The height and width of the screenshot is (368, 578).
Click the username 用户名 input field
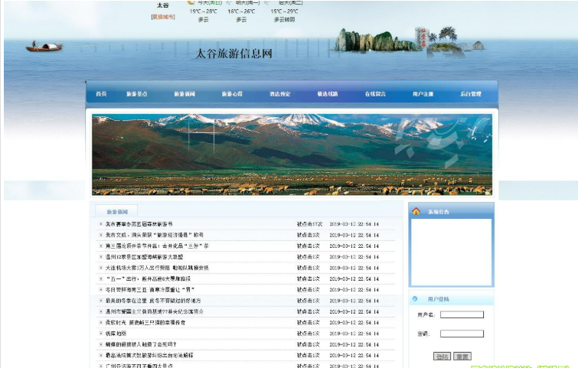click(x=462, y=314)
